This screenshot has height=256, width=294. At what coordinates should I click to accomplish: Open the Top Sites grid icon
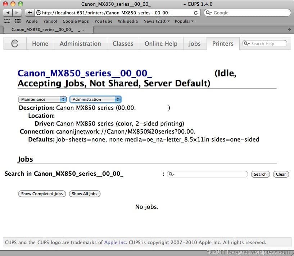pos(17,21)
